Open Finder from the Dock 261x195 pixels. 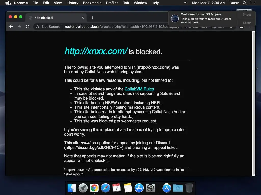click(72, 188)
